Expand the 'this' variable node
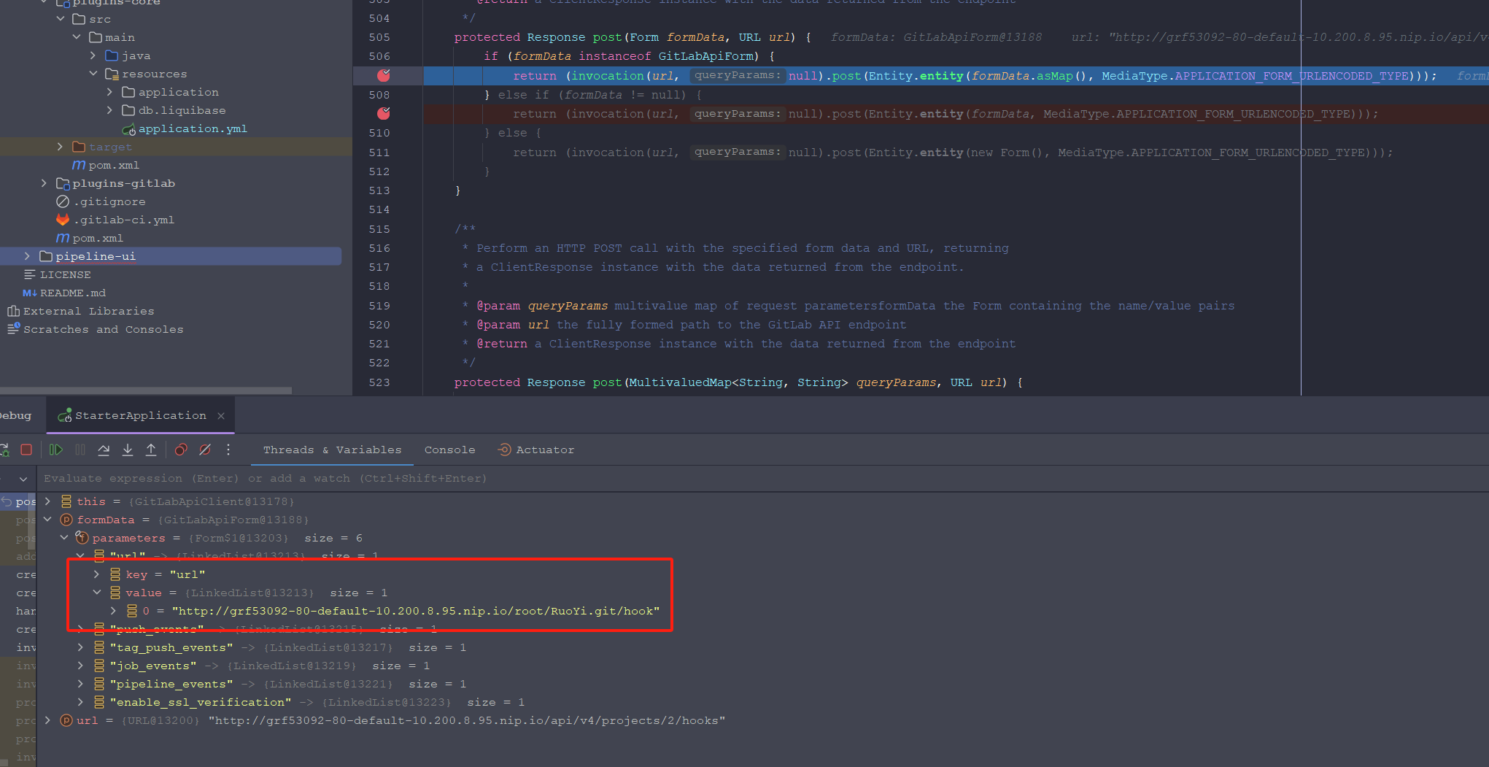The image size is (1489, 767). click(x=48, y=501)
